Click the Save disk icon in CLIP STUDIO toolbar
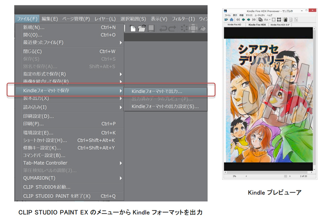 [x=151, y=29]
